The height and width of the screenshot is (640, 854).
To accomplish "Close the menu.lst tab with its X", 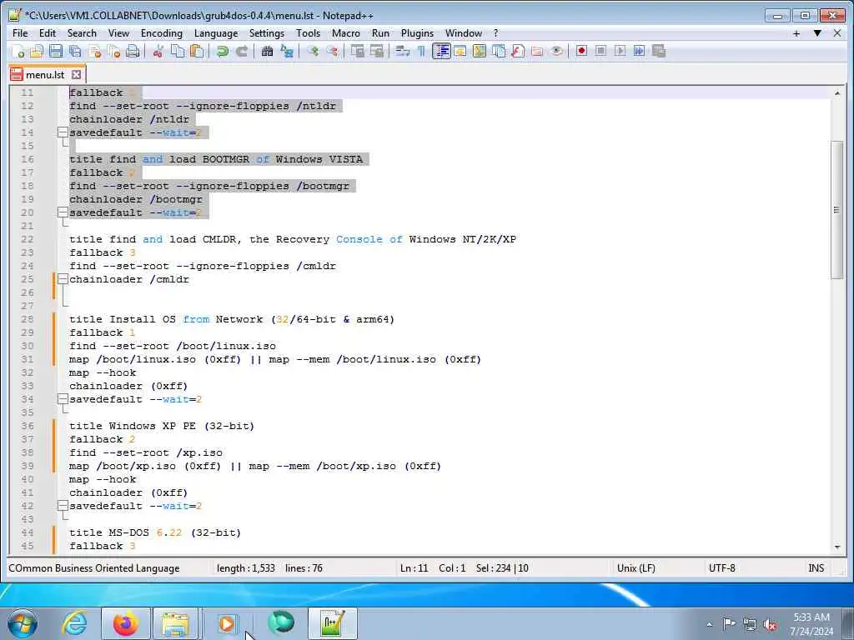I will point(76,74).
